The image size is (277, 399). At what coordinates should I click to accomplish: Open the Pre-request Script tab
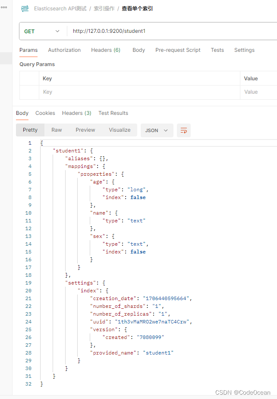[x=178, y=50]
